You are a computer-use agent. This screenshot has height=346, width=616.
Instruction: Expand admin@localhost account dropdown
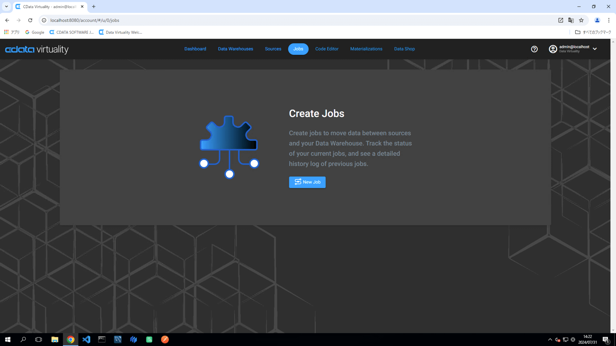(595, 49)
